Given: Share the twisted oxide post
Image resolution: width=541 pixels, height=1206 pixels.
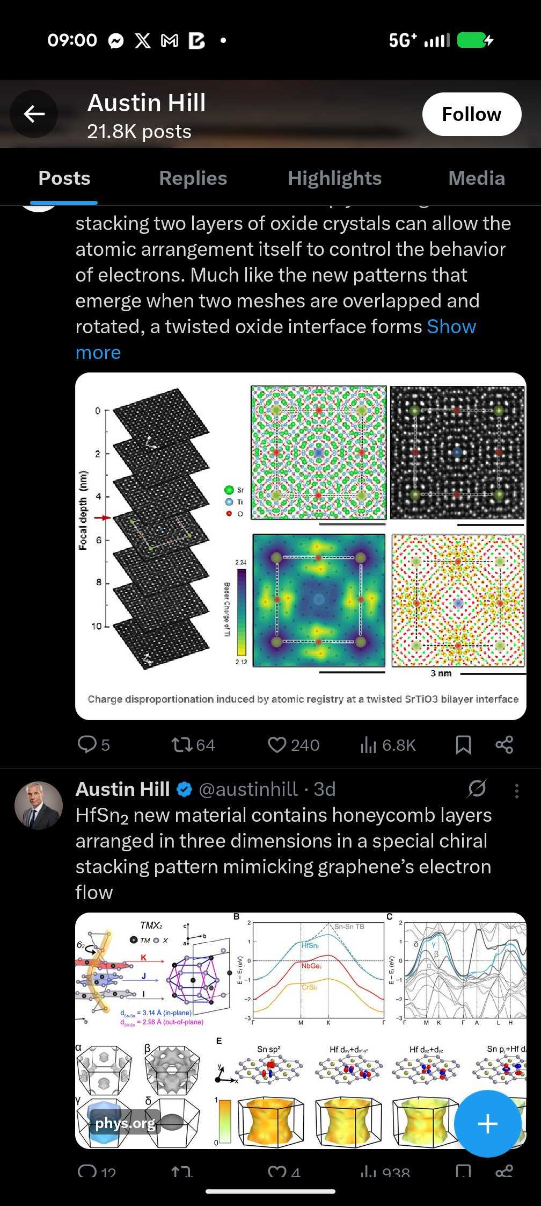Looking at the screenshot, I should 504,744.
